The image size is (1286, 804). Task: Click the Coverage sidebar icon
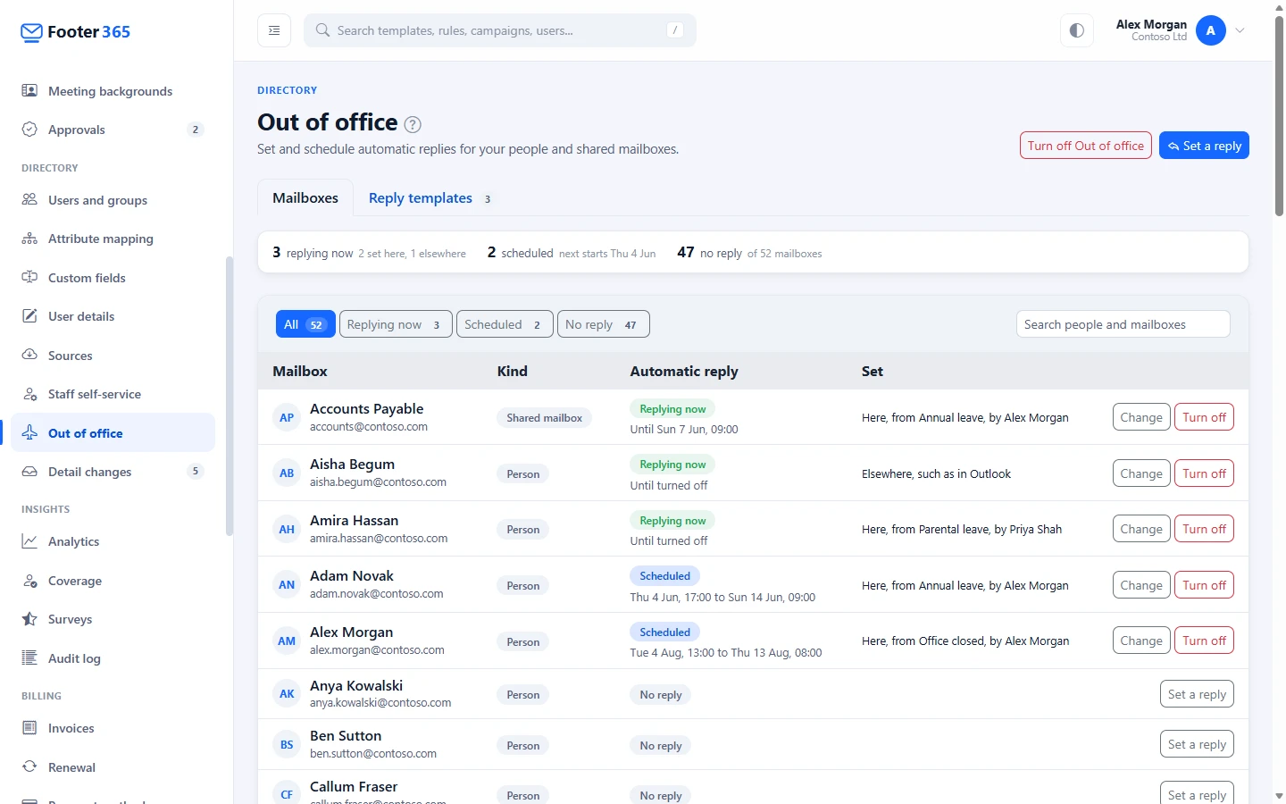[29, 581]
